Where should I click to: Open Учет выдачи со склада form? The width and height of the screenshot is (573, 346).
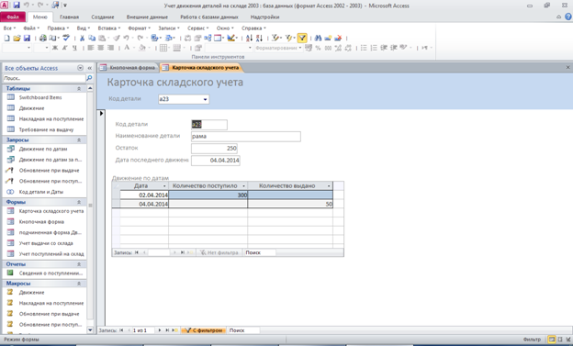point(46,243)
